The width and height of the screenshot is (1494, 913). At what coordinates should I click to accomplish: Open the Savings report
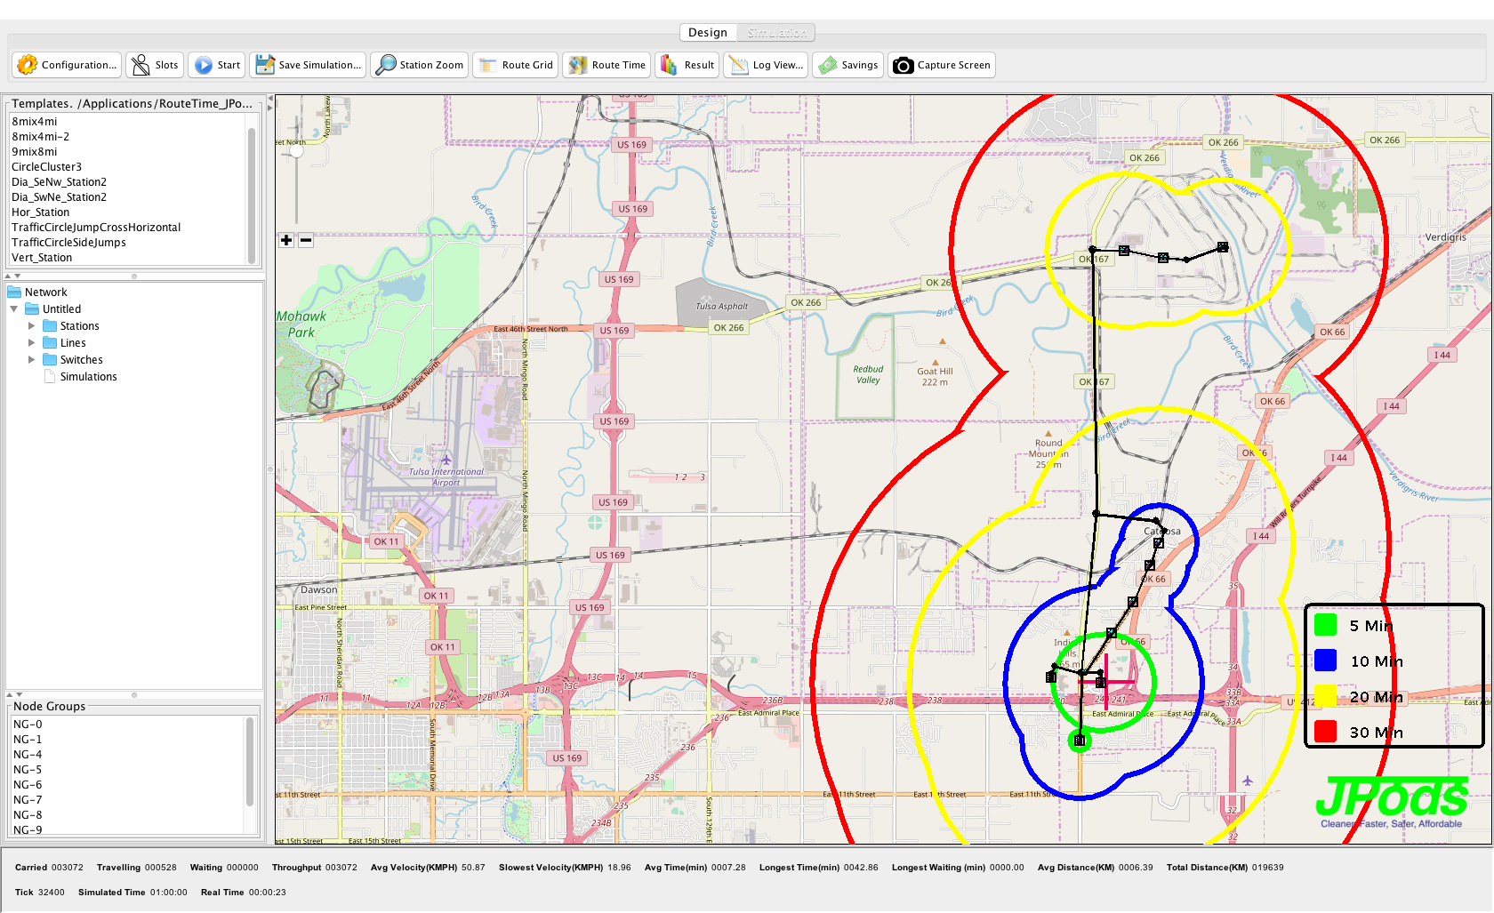click(848, 65)
